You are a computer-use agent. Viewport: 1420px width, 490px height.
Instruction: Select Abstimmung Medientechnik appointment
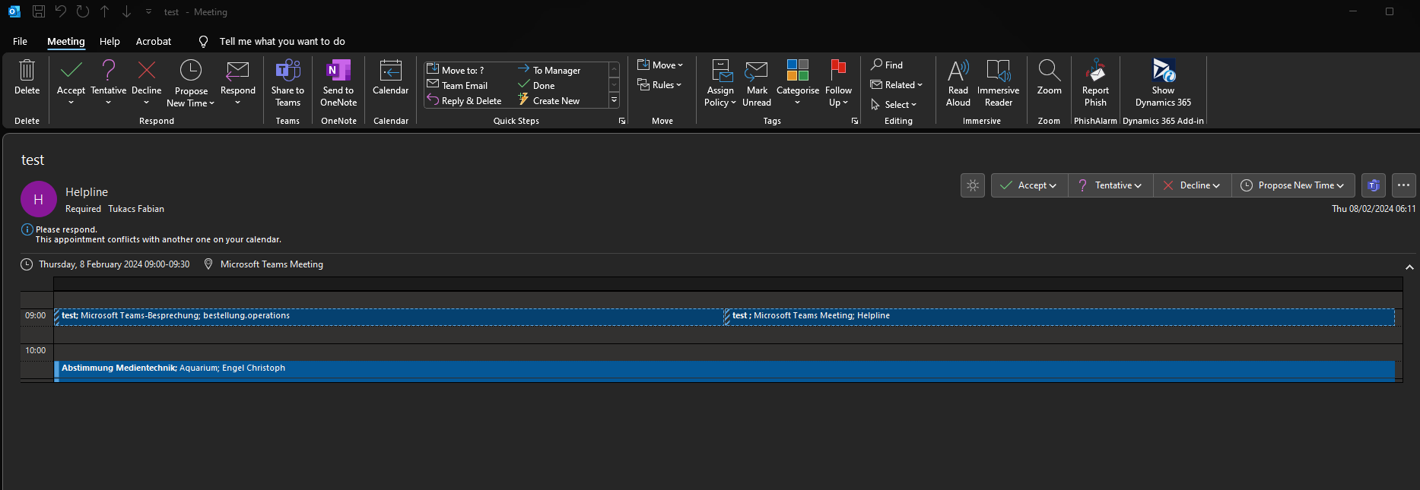(725, 370)
